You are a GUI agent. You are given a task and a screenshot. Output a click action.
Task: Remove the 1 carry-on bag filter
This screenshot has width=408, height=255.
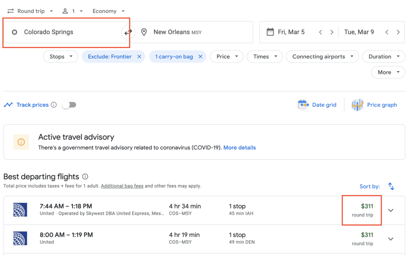[200, 57]
